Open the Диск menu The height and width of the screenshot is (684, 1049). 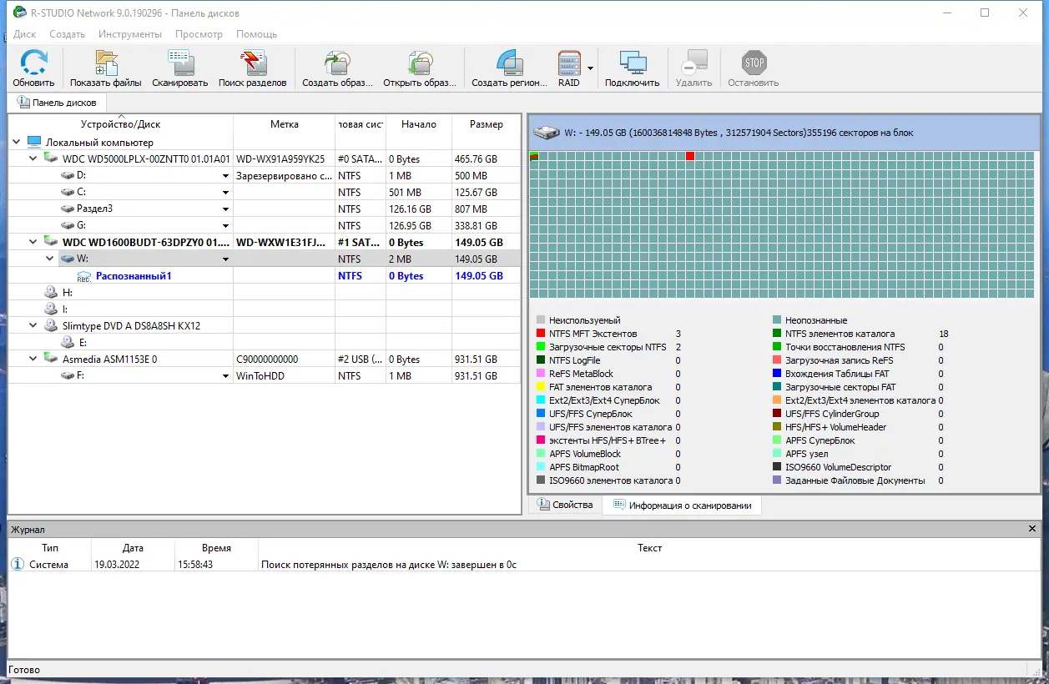tap(25, 34)
